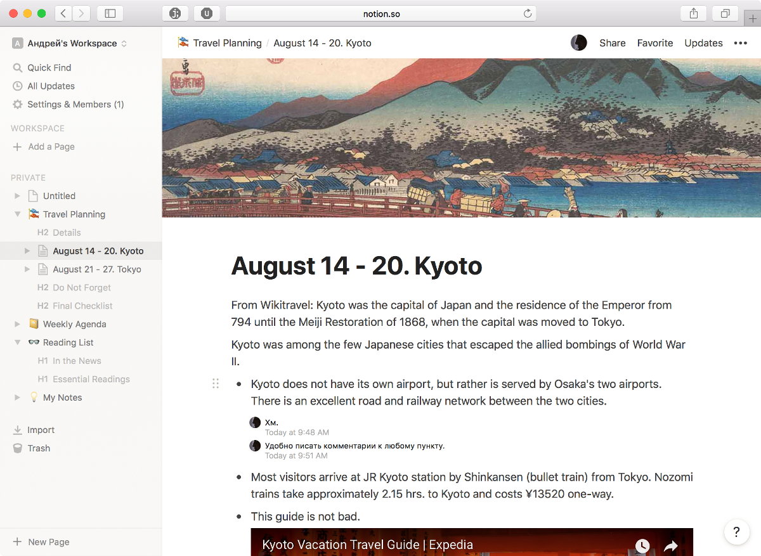Select August 14 - 20. Kyoto in sidebar
Viewport: 761px width, 556px height.
pos(98,251)
